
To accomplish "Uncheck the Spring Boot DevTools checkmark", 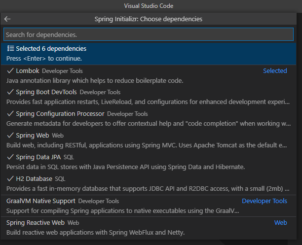I will (10, 92).
